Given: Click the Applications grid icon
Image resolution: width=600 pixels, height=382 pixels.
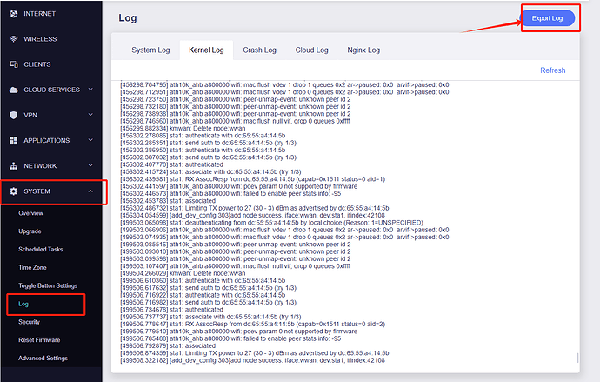Looking at the screenshot, I should click(x=14, y=140).
